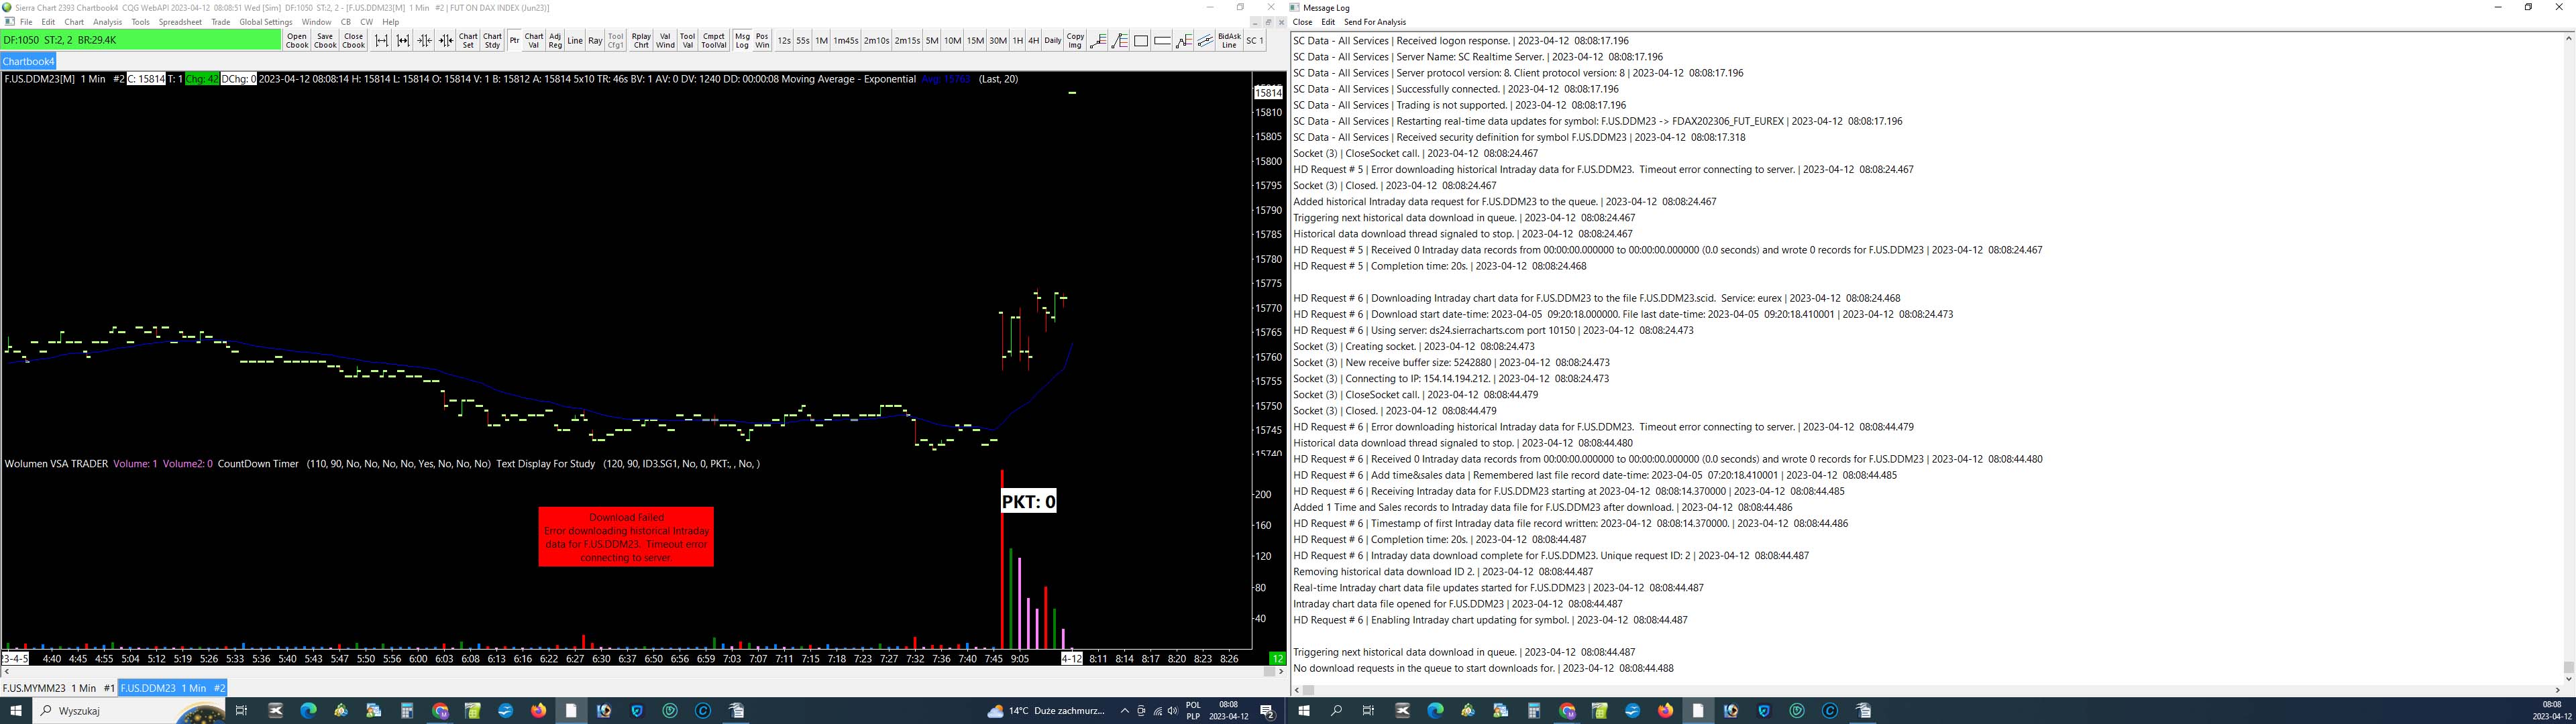Toggle the Pos Win button
Viewport: 2576px width, 724px height.
pos(762,41)
